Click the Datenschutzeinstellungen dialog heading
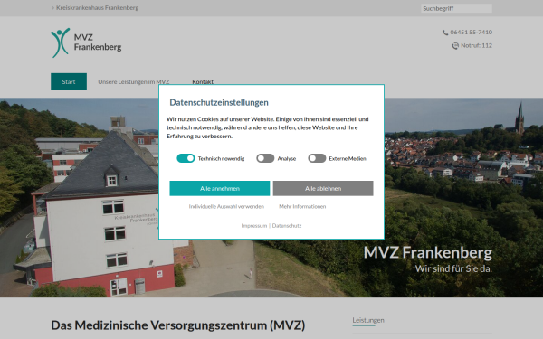Viewport: 543px width, 339px height. pyautogui.click(x=219, y=102)
